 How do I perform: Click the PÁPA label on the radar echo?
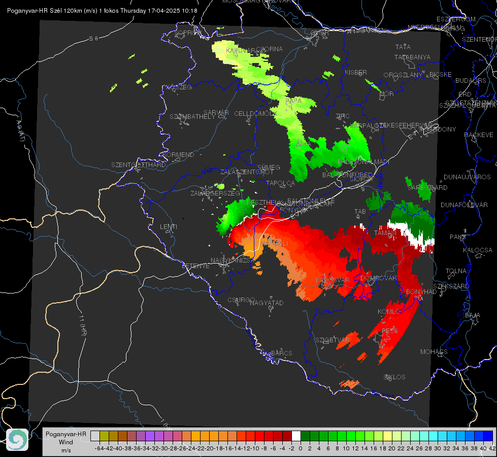pos(293,101)
